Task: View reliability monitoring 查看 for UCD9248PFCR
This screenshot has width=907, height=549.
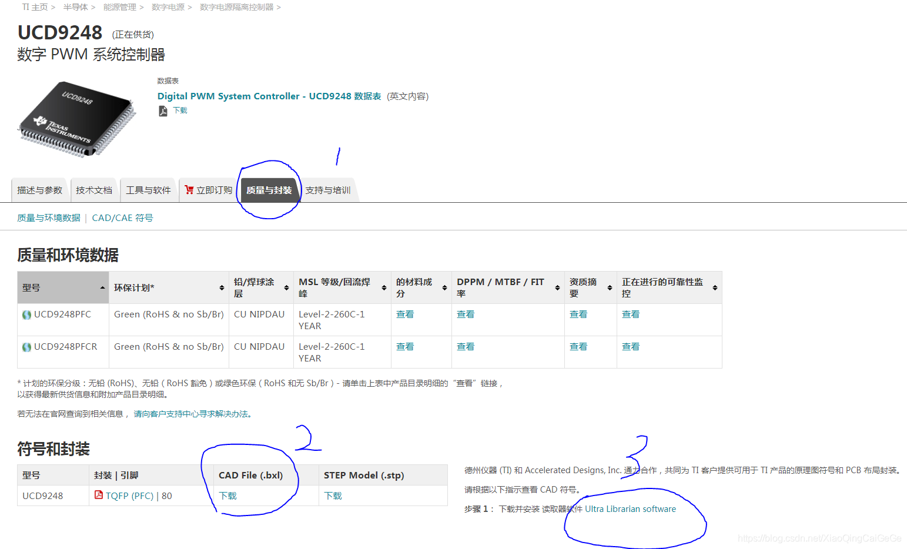Action: point(631,347)
